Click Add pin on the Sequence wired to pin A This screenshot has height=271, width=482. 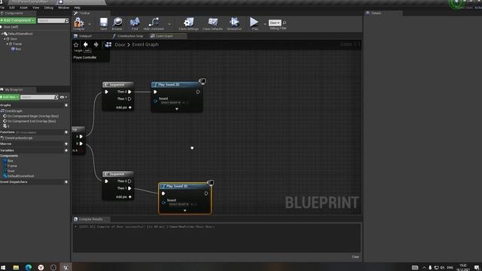(x=124, y=108)
